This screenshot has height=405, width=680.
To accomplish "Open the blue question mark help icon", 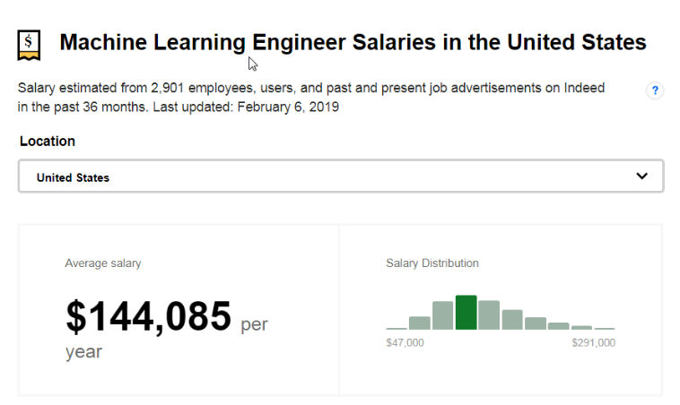I will point(655,90).
